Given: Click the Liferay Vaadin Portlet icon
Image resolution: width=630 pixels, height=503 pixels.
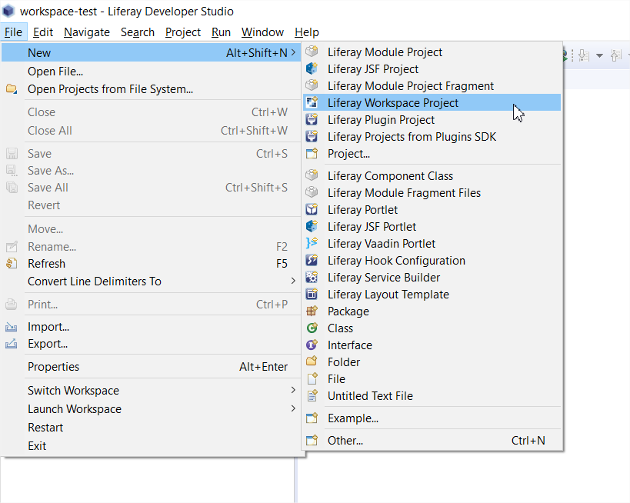Looking at the screenshot, I should pos(312,244).
